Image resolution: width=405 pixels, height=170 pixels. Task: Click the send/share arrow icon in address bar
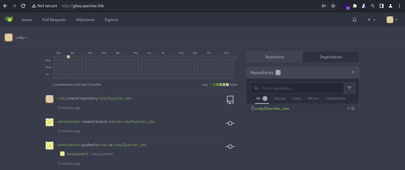[324, 6]
